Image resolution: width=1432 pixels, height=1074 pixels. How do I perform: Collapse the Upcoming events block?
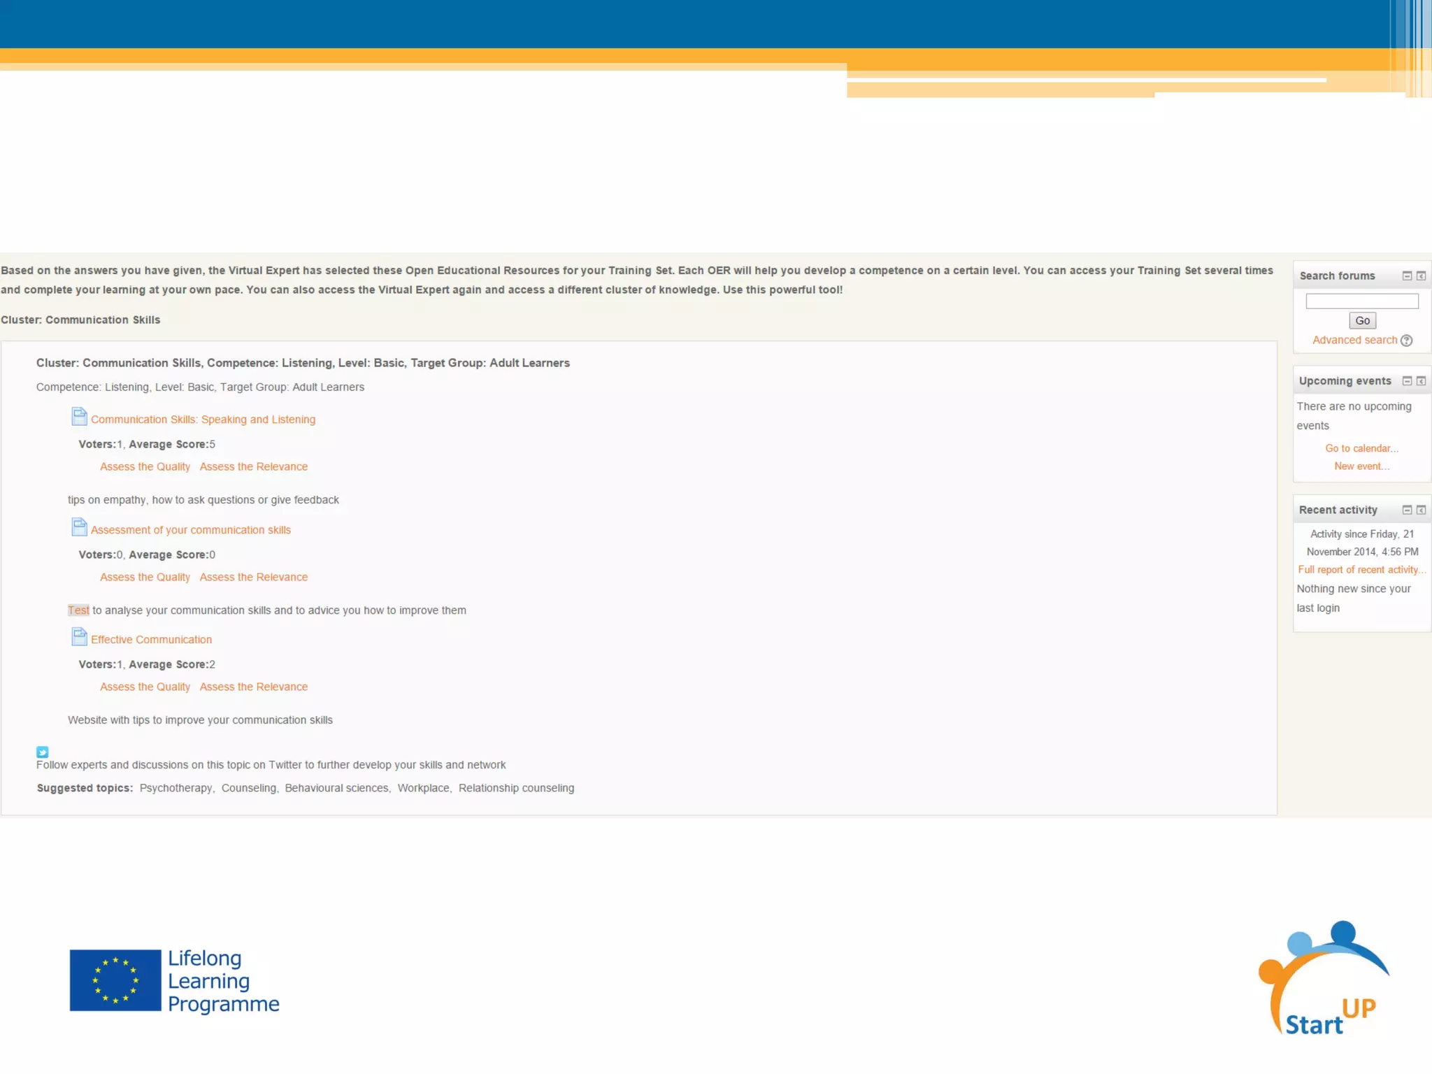1407,381
